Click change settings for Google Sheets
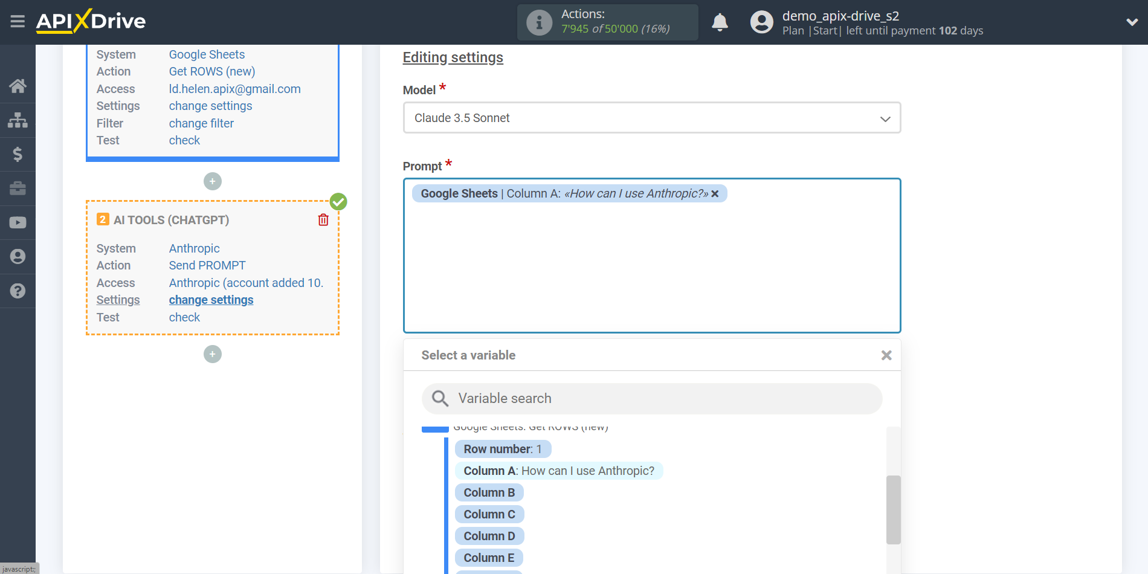Viewport: 1148px width, 574px height. click(x=210, y=106)
